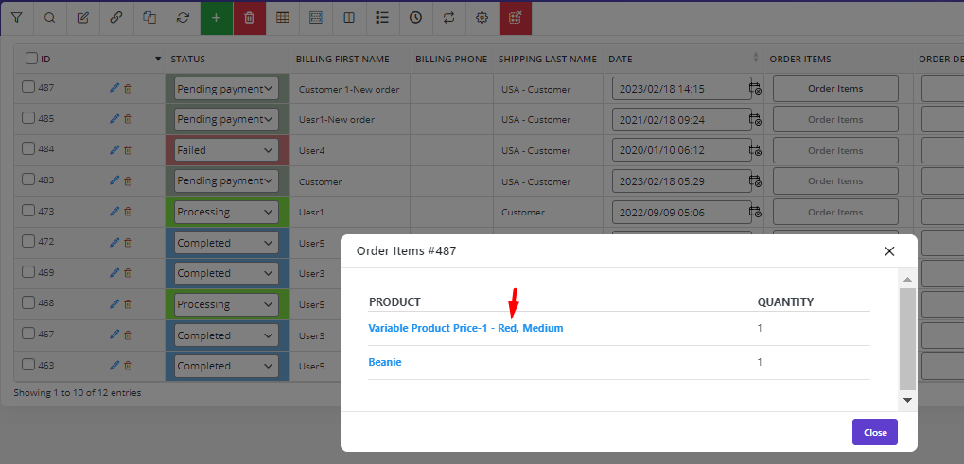Viewport: 964px width, 464px height.
Task: Toggle the select-all checkbox beside ID header
Action: tap(31, 59)
